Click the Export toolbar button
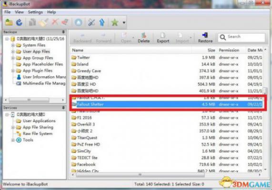Viewport: 272px width, 190px height. tap(163, 38)
